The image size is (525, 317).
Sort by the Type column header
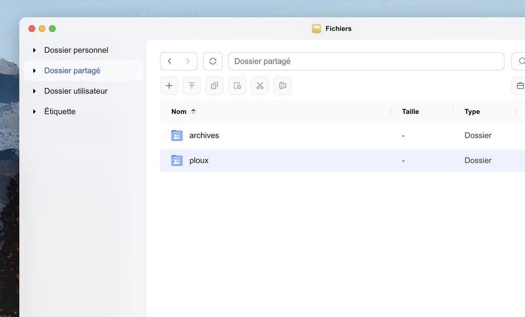pos(472,112)
